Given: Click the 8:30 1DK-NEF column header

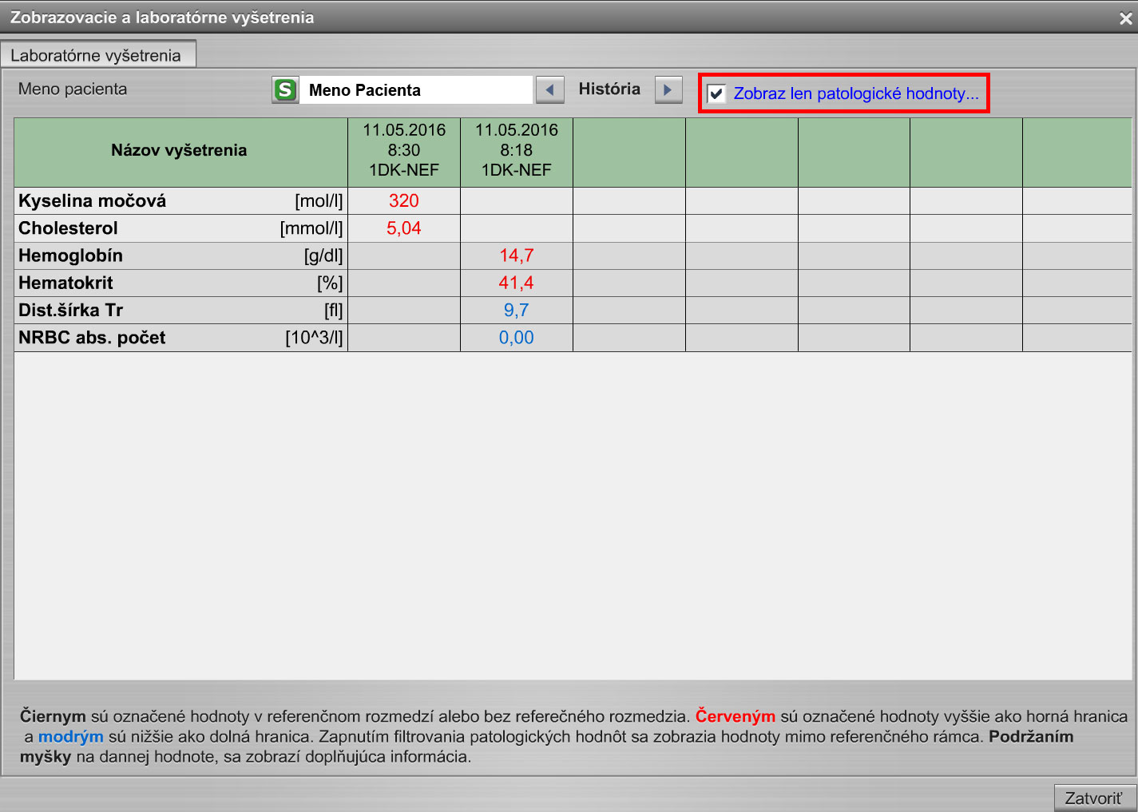Looking at the screenshot, I should [x=404, y=150].
